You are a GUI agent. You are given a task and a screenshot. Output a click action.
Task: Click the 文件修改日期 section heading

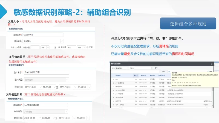(x=17, y=57)
